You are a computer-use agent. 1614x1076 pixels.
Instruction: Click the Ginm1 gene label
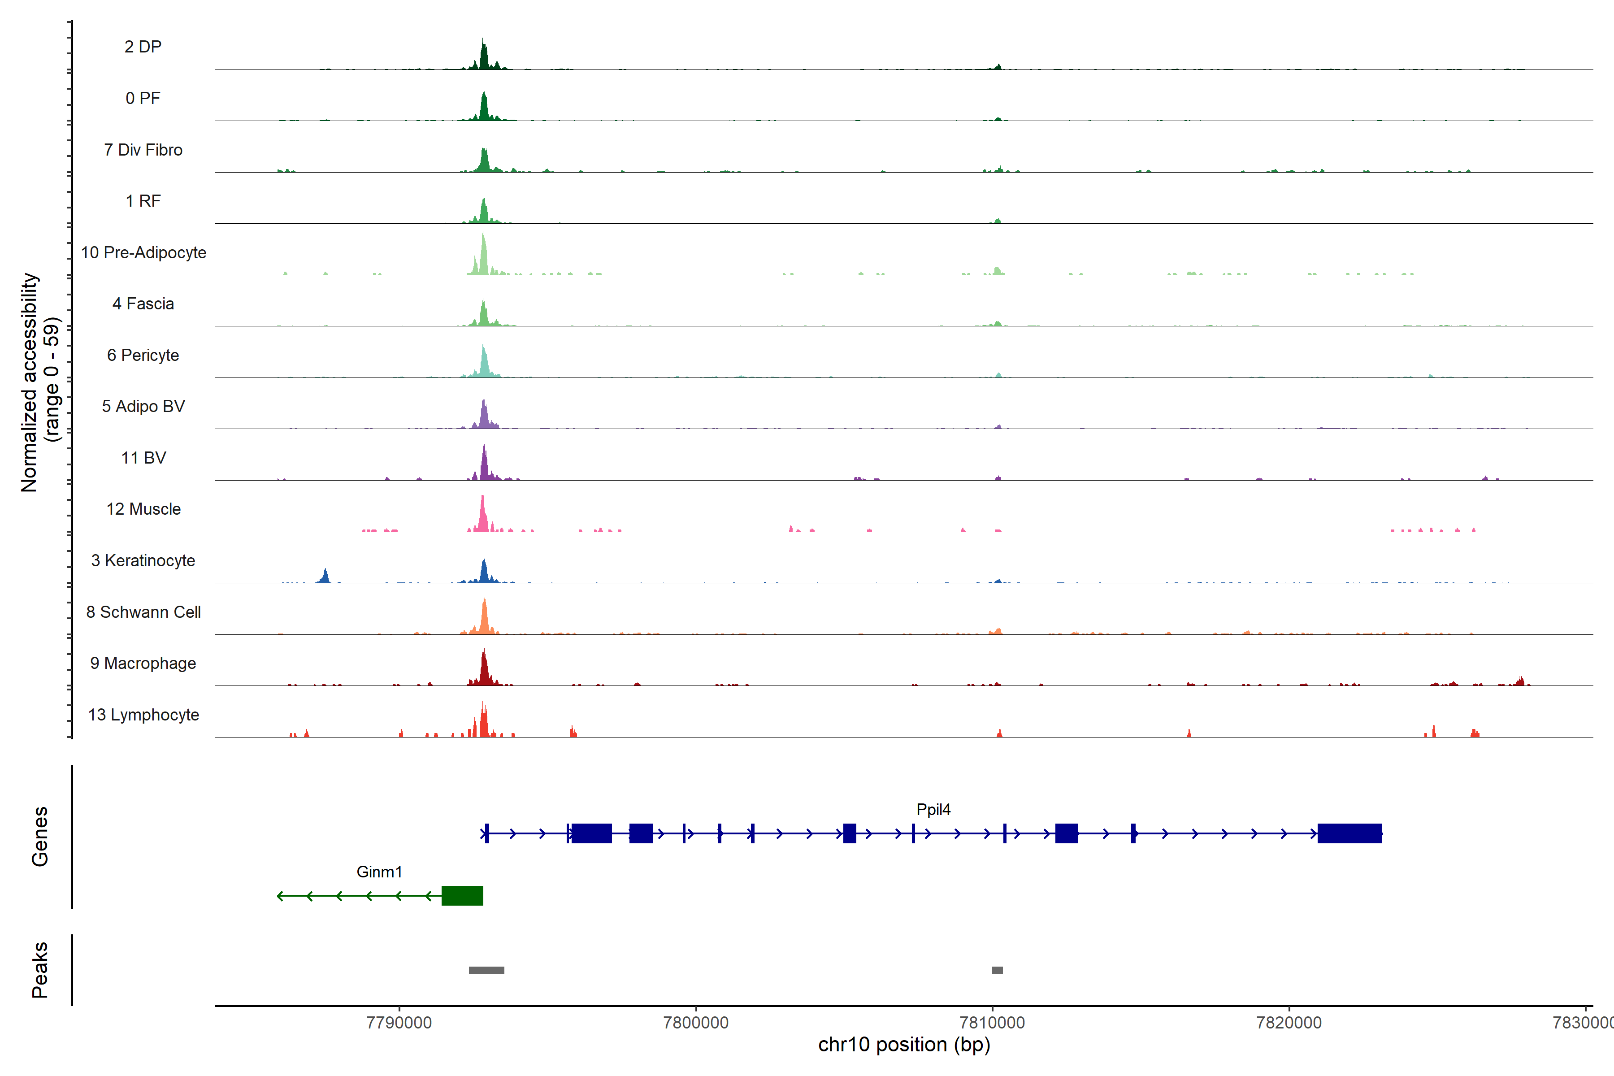coord(379,872)
